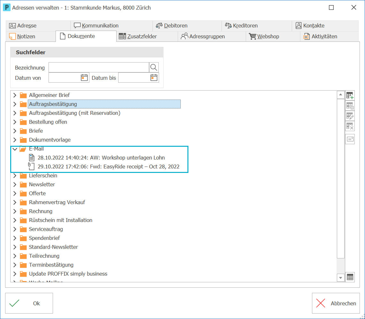
Task: Confirm with the Ok button
Action: (29, 303)
